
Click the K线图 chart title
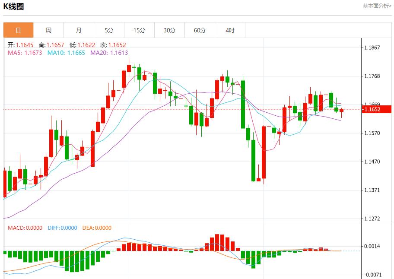coord(13,7)
